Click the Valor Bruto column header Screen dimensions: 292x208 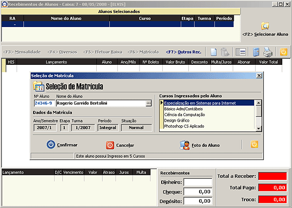175,62
